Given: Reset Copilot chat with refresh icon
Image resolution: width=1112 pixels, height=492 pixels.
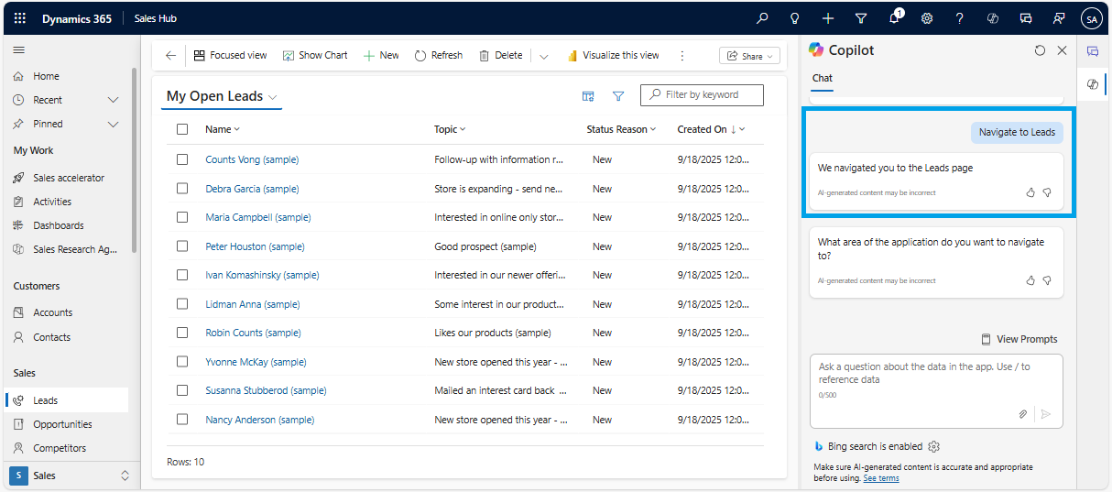Looking at the screenshot, I should click(1040, 50).
